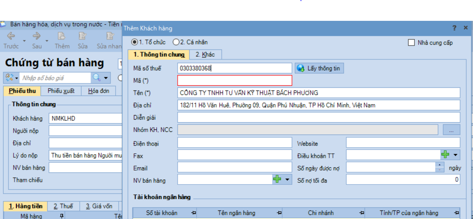Switch to the Khác tab

205,54
